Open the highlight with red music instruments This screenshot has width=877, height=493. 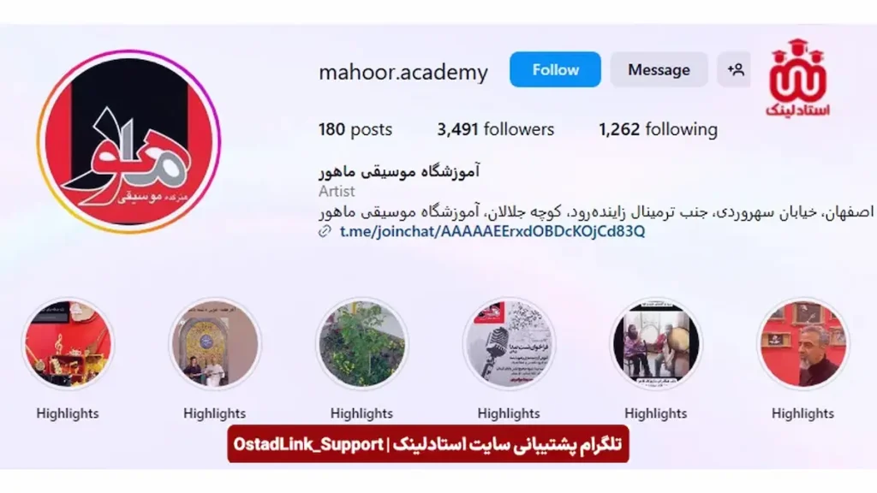(x=68, y=344)
